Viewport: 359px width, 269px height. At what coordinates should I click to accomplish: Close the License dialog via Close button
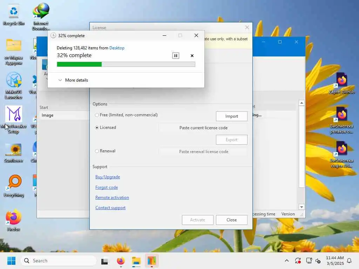[231, 220]
